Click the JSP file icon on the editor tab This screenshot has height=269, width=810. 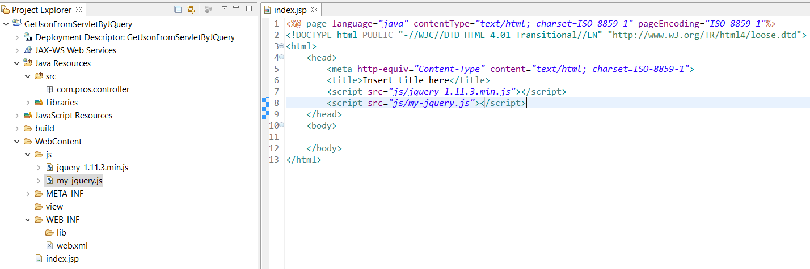point(267,10)
